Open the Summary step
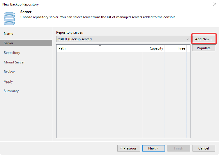The width and height of the screenshot is (219, 155). (11, 91)
